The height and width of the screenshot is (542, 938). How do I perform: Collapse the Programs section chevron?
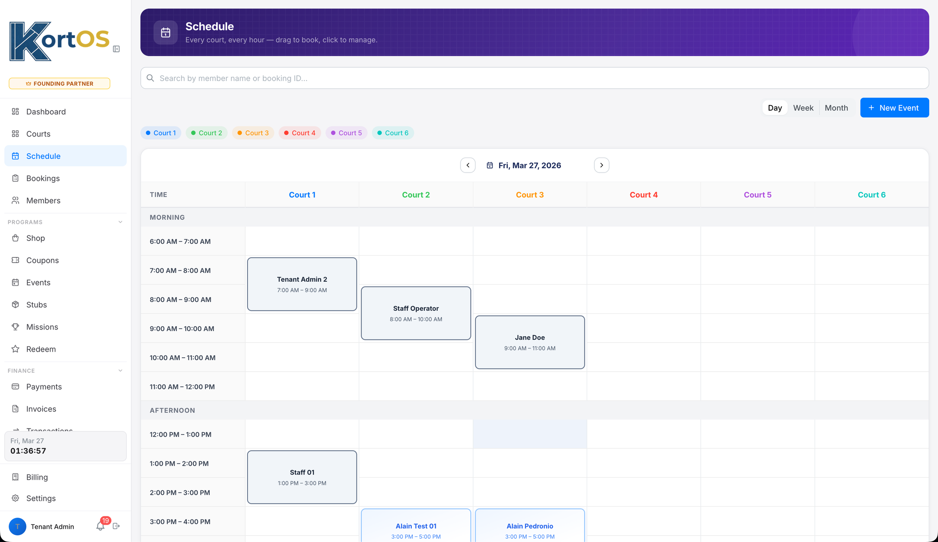[x=121, y=222]
